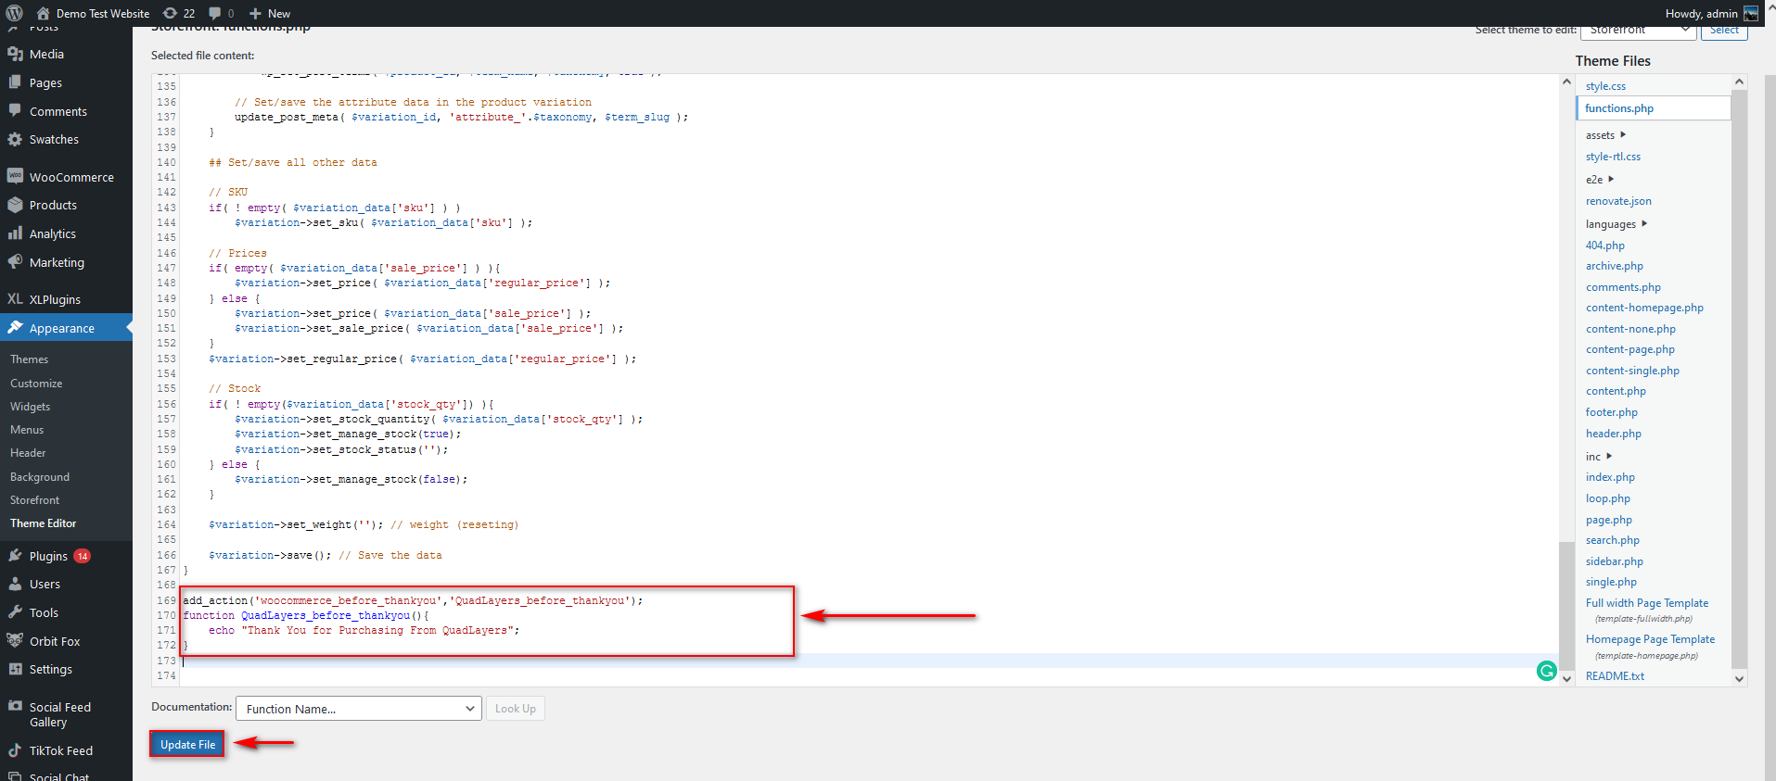Click the XLPlugins XL icon

point(15,299)
